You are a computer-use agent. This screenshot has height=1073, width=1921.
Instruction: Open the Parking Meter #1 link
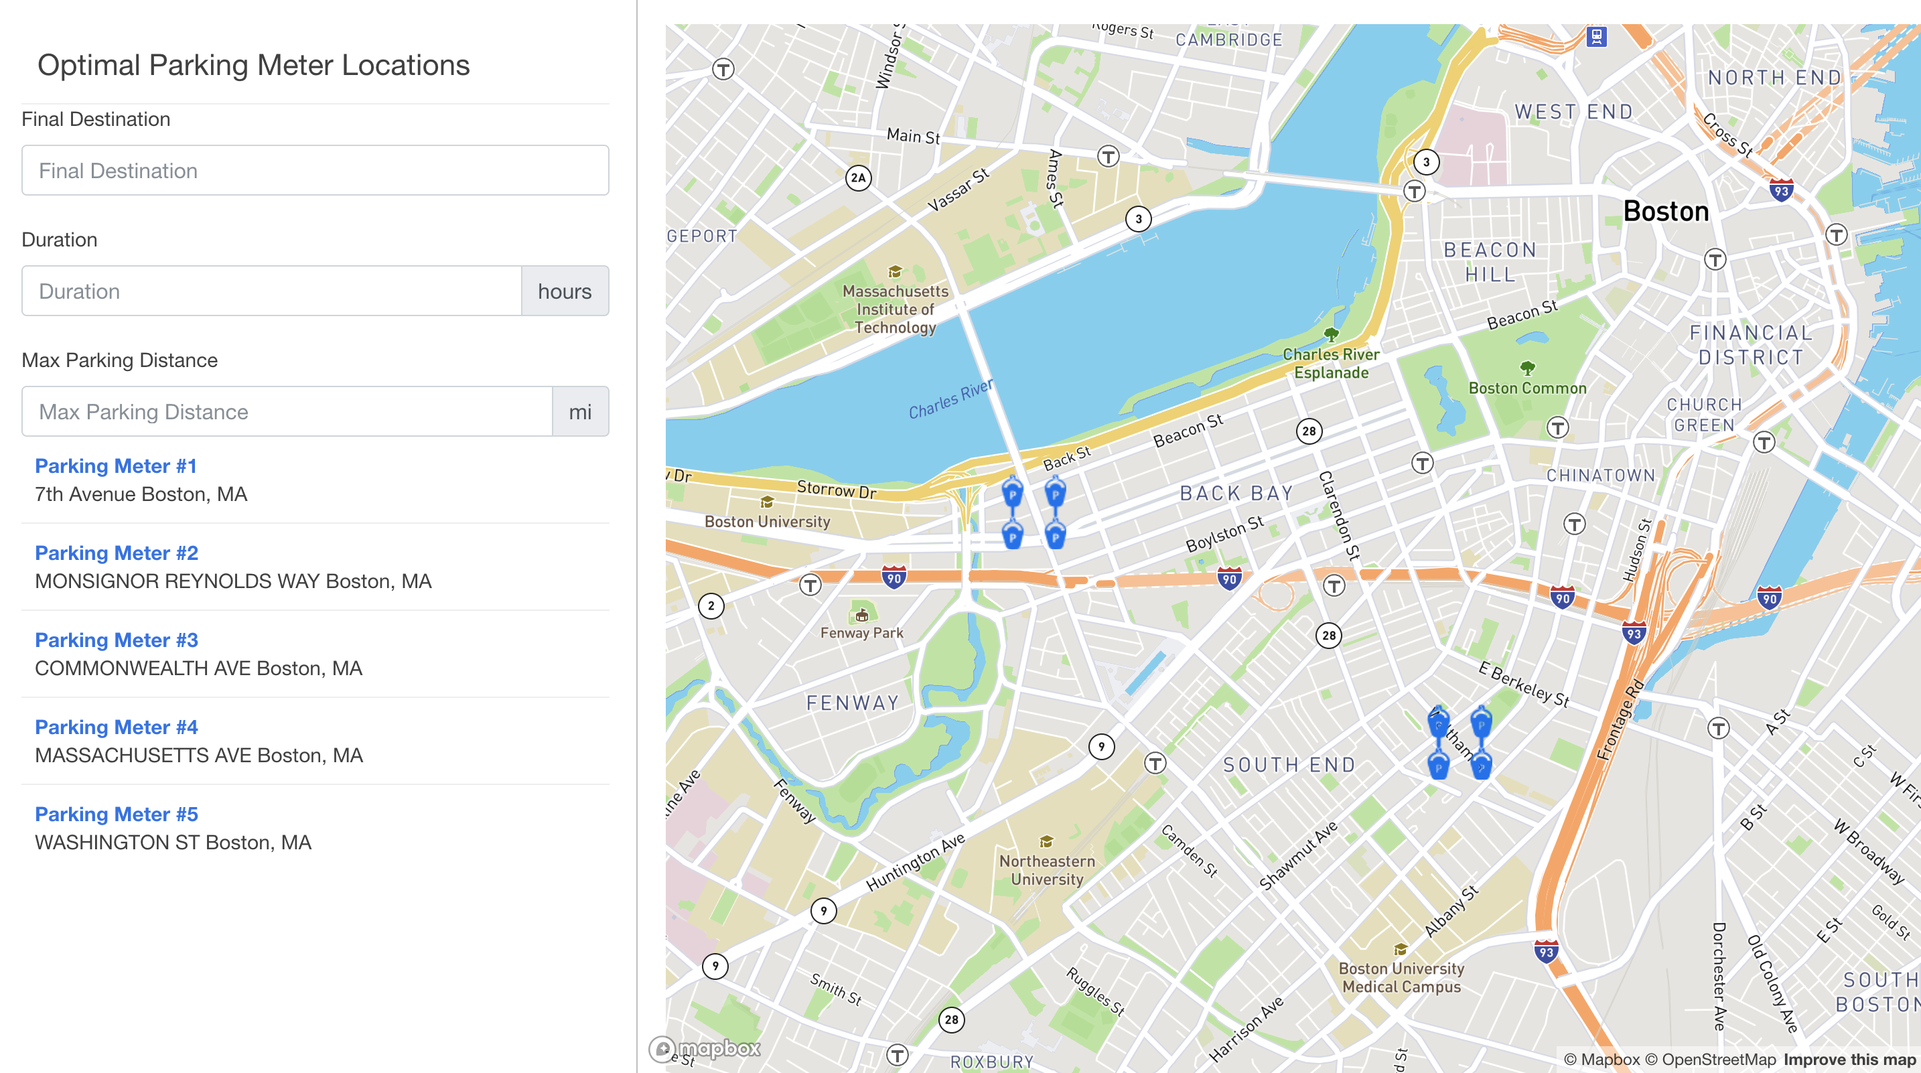116,466
